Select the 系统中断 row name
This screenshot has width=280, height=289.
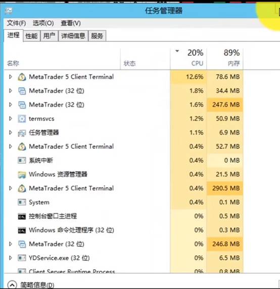[41, 160]
